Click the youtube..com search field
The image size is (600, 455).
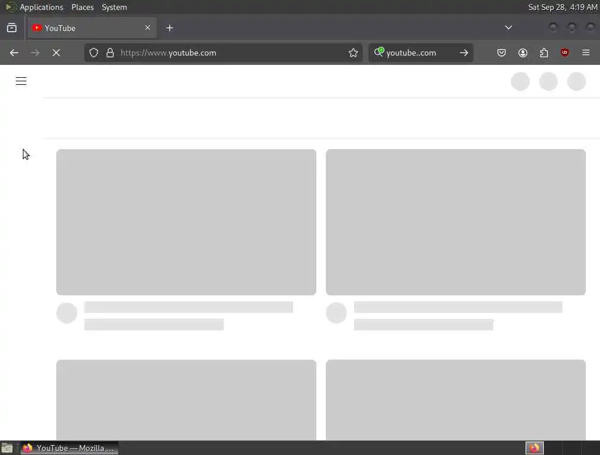pyautogui.click(x=421, y=53)
